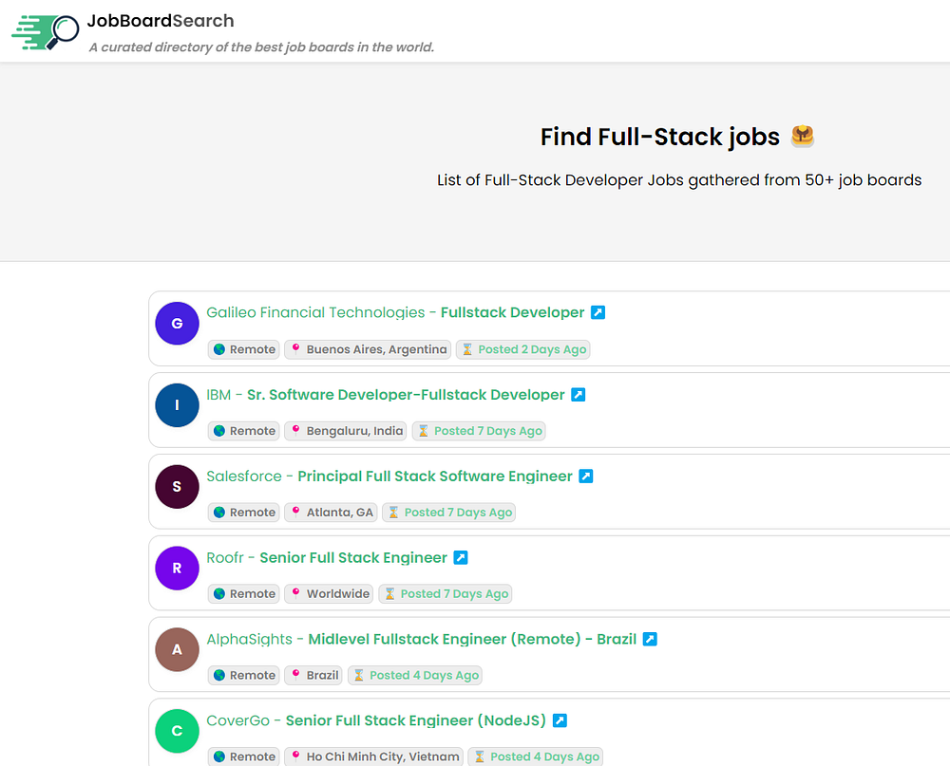Click external link icon for Salesforce job
This screenshot has width=950, height=766.
point(585,476)
